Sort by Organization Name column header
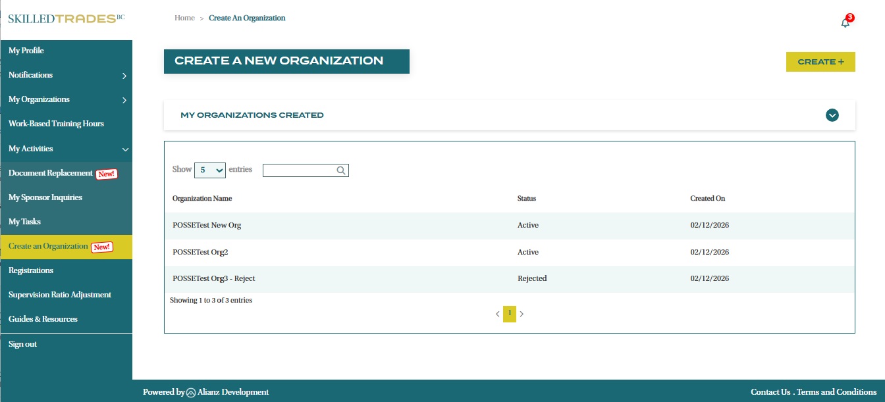885x402 pixels. 202,198
